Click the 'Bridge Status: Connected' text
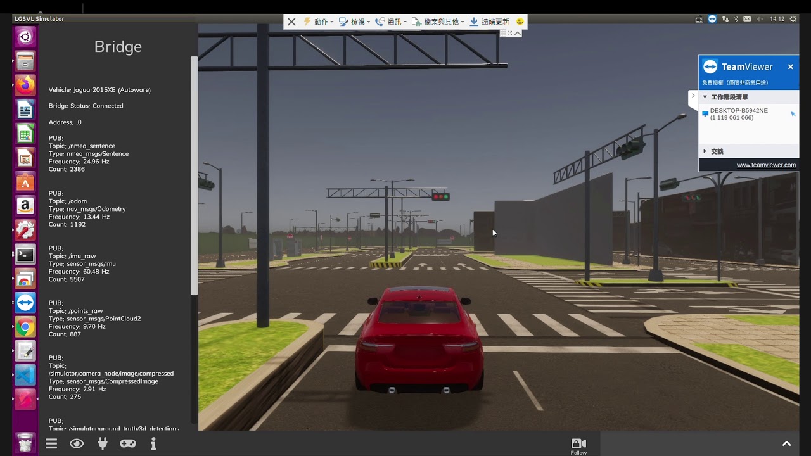The width and height of the screenshot is (811, 456). click(x=86, y=106)
